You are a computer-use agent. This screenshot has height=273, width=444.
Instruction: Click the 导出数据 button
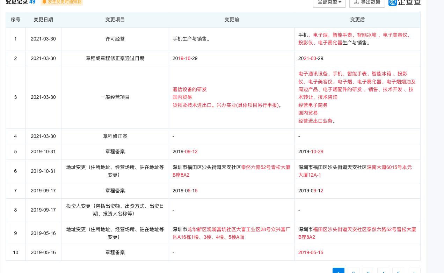coord(367,2)
